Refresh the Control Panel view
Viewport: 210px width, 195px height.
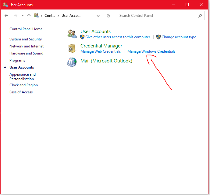tap(108, 16)
